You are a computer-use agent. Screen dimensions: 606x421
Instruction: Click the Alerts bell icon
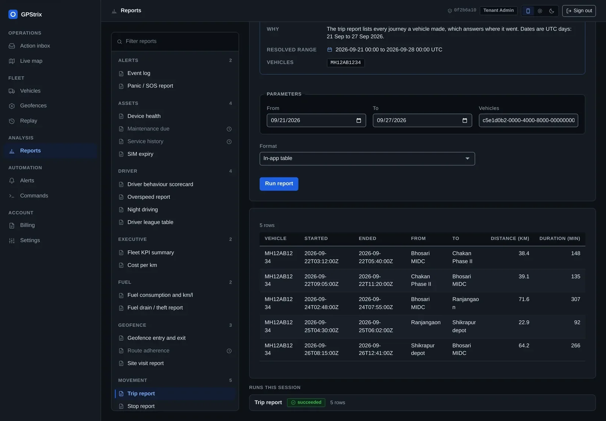pyautogui.click(x=12, y=181)
